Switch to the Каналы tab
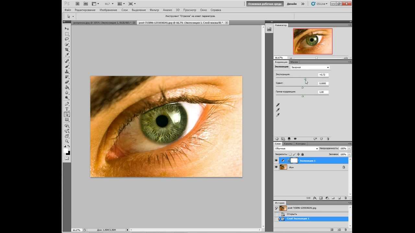The height and width of the screenshot is (233, 415). click(288, 144)
